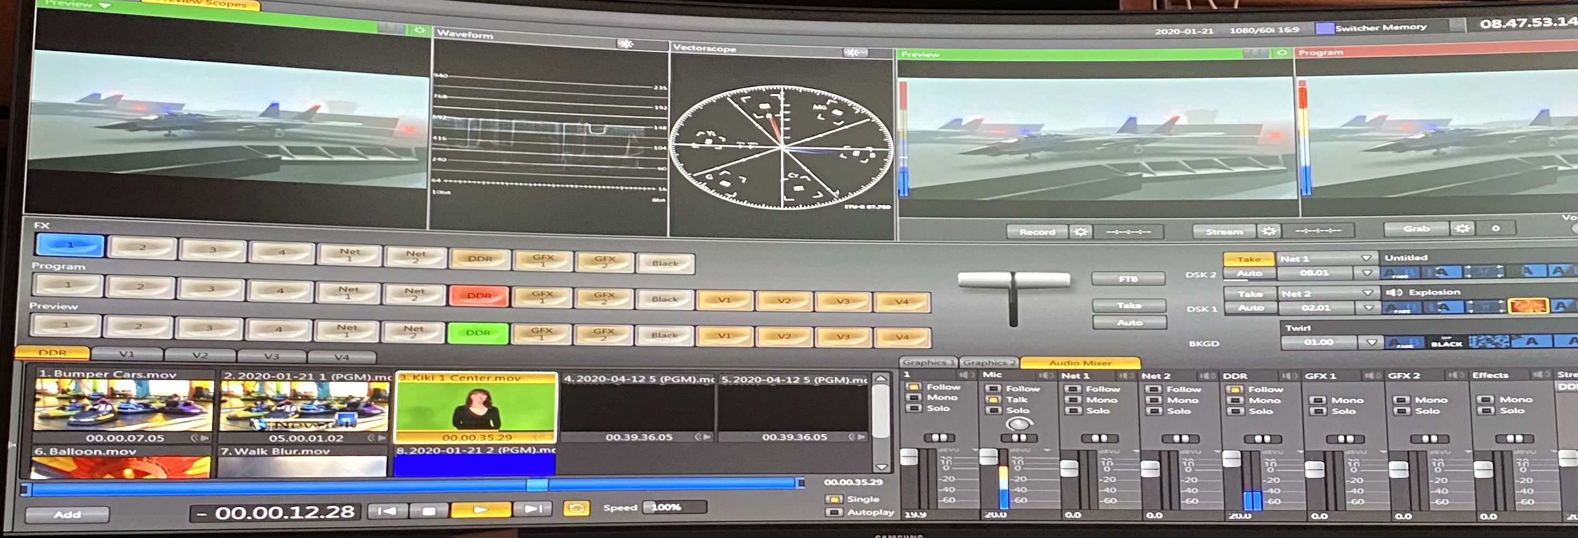Expand DSK 1 Net 2 source dropdown
Image resolution: width=1578 pixels, height=538 pixels.
click(1367, 293)
